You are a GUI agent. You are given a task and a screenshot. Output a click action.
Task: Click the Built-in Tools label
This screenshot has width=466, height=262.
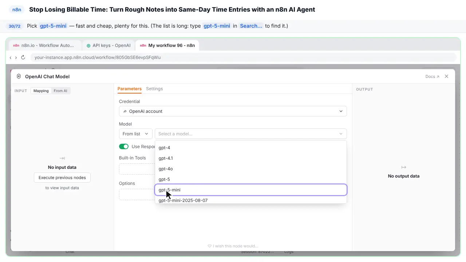[133, 158]
